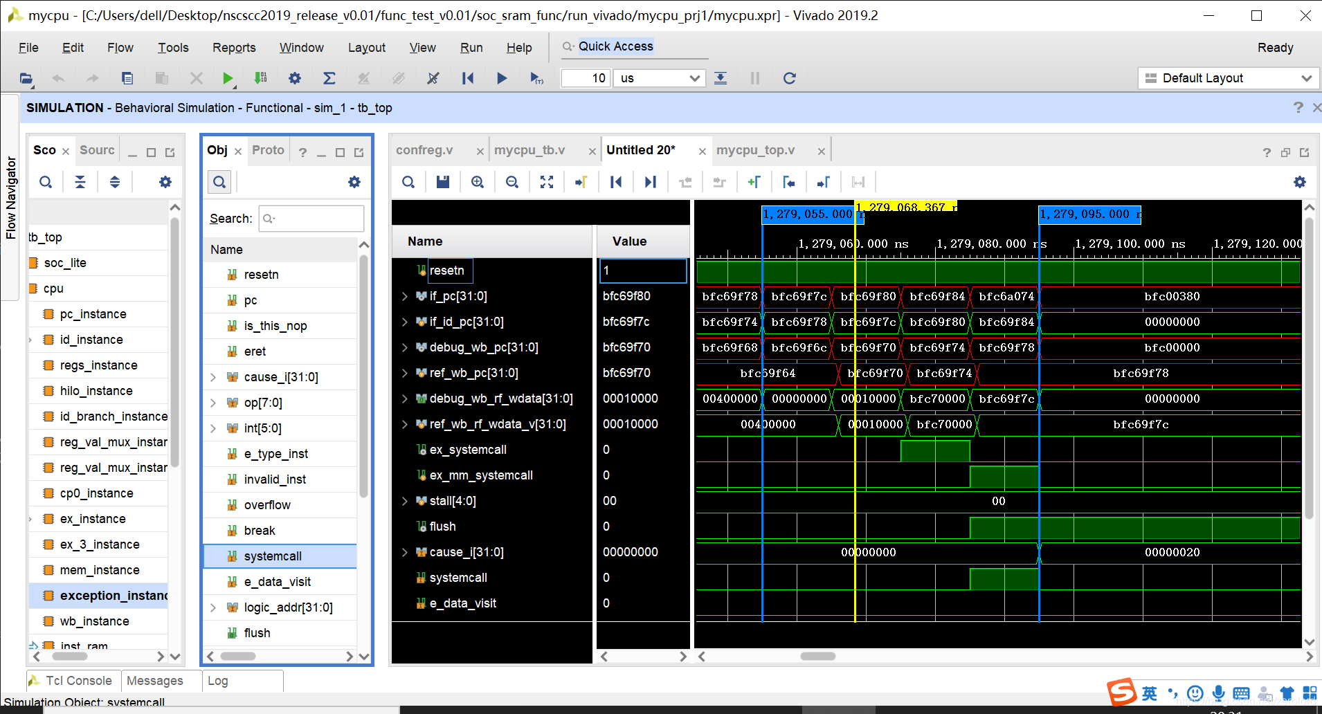Click the simulation run time field showing 10
Screen dimensions: 1322x714
tap(586, 78)
